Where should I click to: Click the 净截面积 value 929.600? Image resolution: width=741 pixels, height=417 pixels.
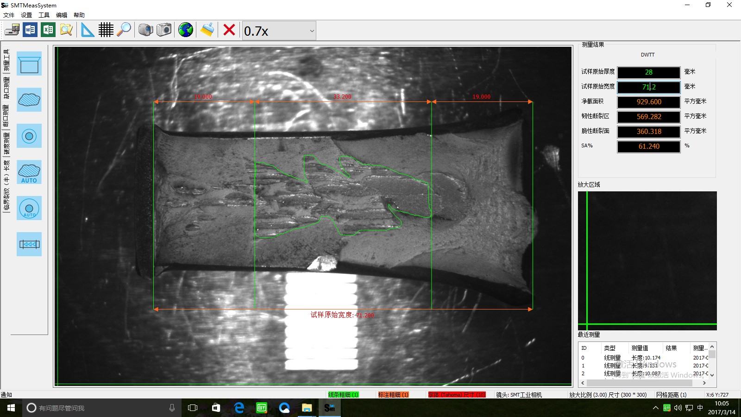point(648,102)
